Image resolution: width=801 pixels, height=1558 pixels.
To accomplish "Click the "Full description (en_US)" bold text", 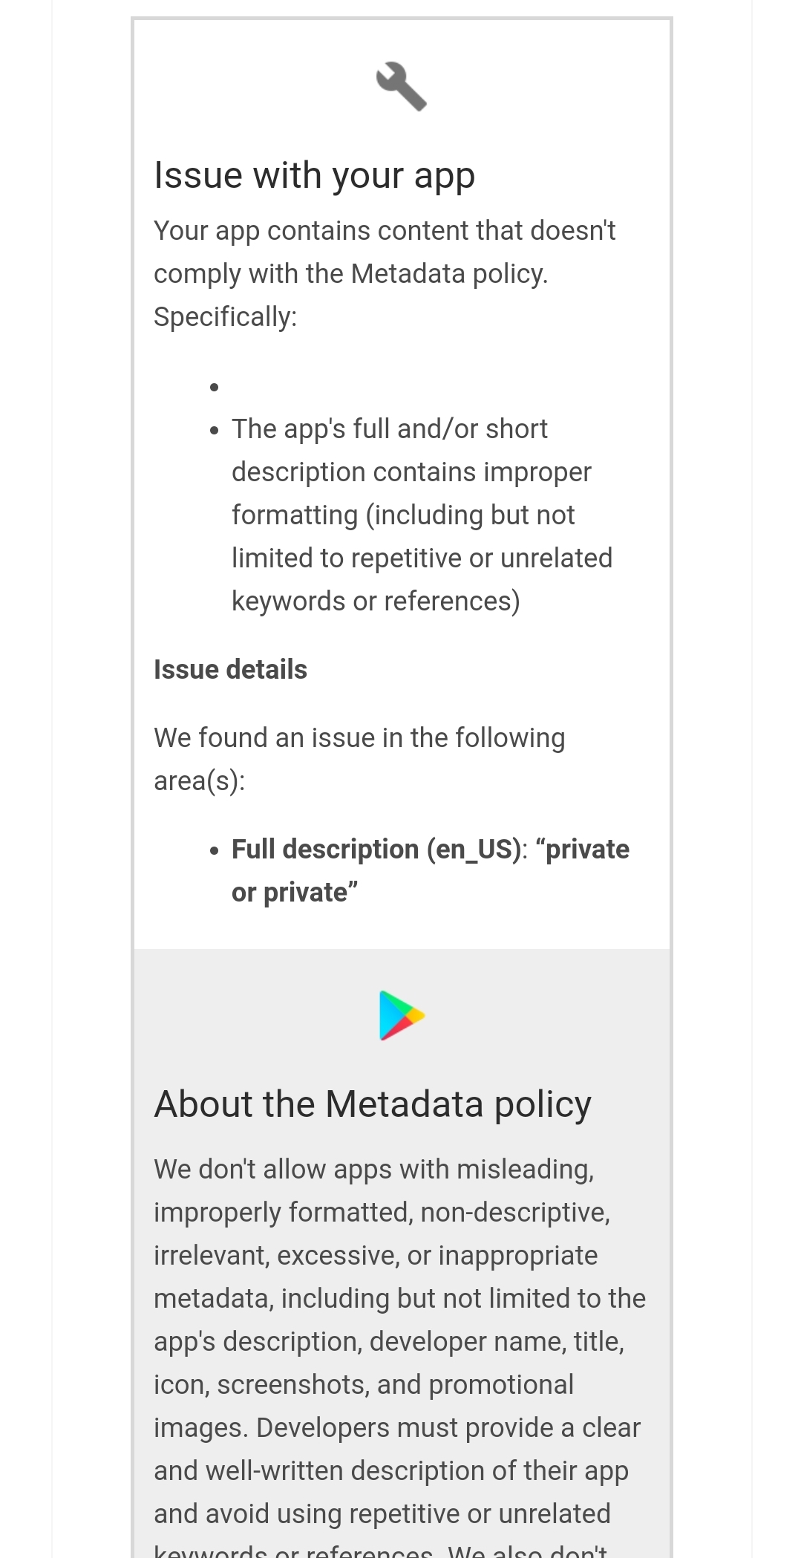I will [376, 849].
